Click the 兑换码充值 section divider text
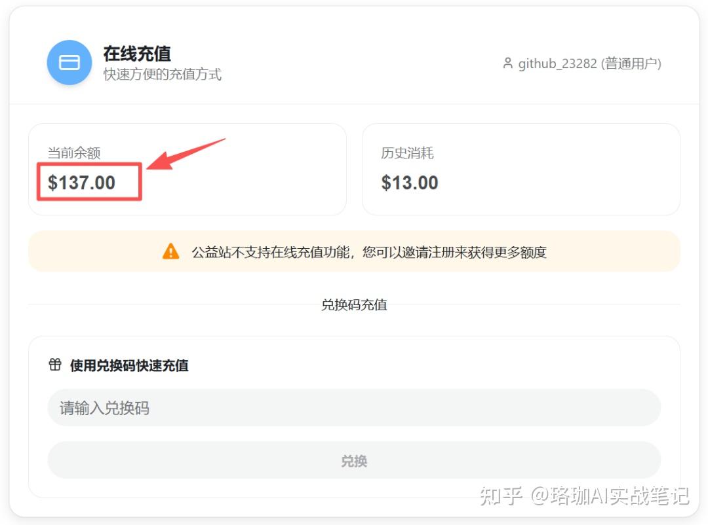 (354, 304)
